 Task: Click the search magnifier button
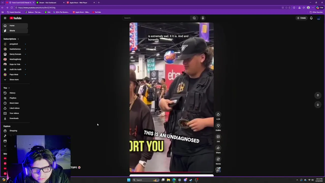[194, 18]
